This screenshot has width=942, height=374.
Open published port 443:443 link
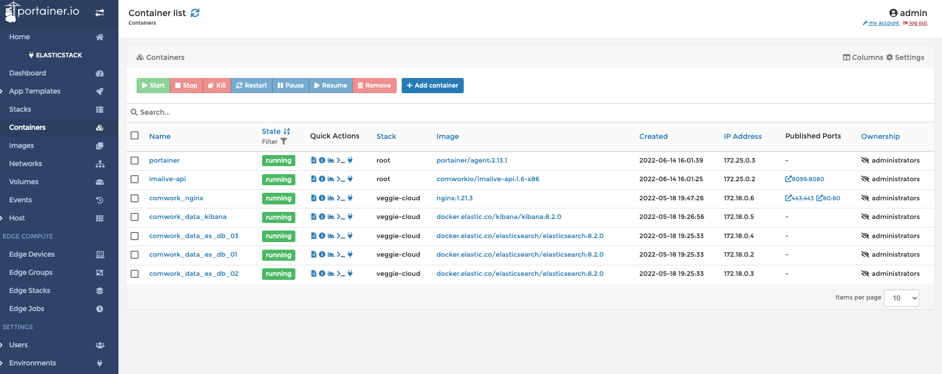click(x=799, y=198)
